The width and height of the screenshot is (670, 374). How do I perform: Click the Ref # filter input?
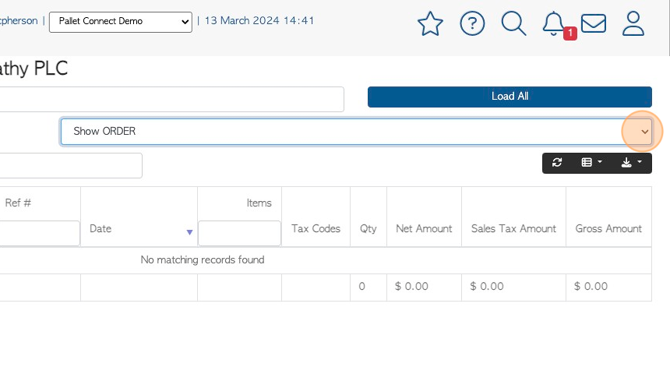(39, 233)
